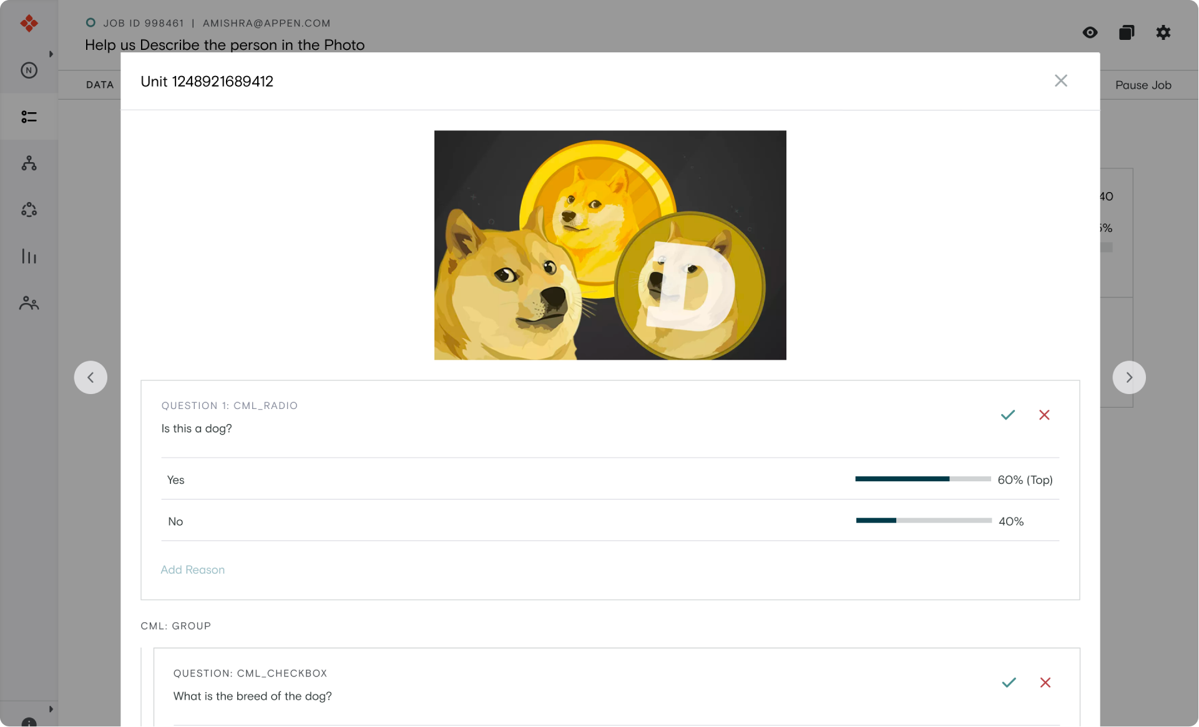Open the bar chart analytics sidebar icon

[29, 256]
